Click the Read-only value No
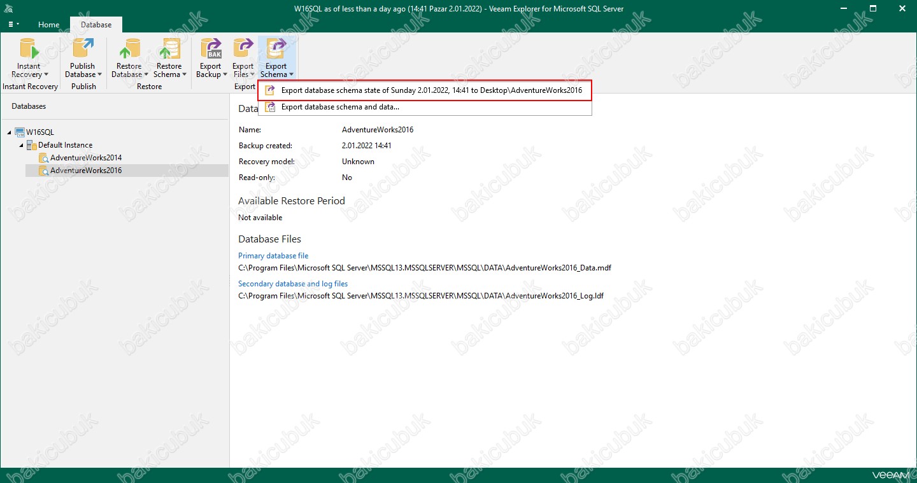Image resolution: width=917 pixels, height=483 pixels. click(x=347, y=178)
